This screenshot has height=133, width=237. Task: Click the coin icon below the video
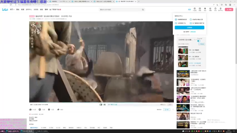click(x=40, y=109)
